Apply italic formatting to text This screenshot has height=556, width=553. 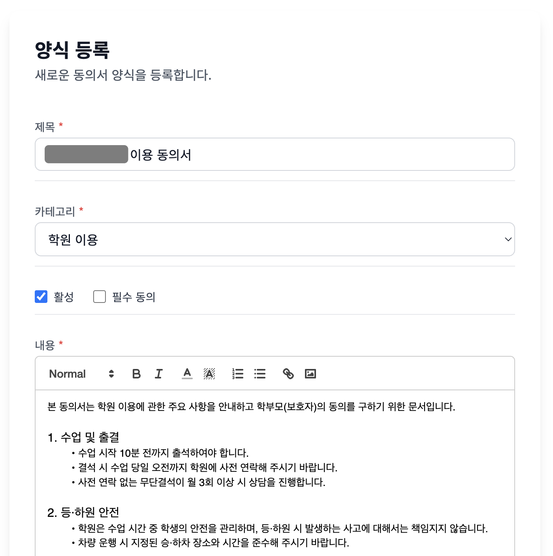coord(158,373)
